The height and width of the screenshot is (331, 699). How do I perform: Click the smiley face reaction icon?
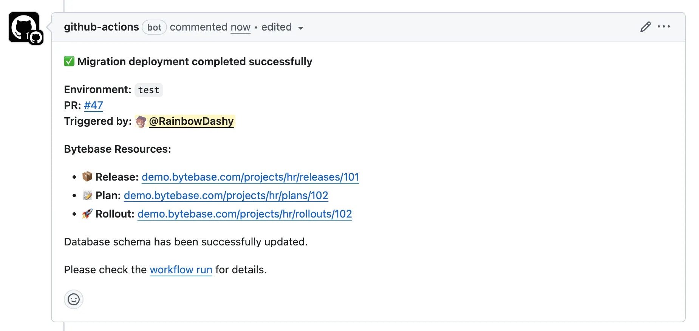coord(73,299)
